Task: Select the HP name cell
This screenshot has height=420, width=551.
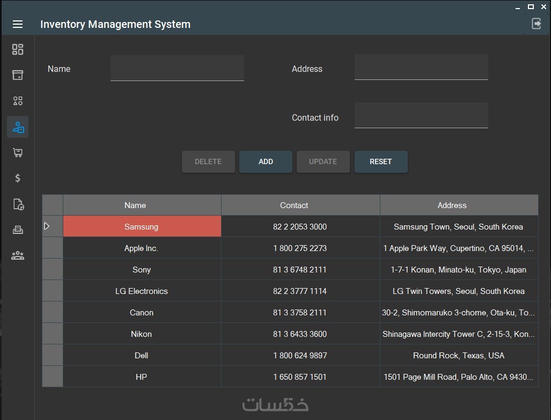Action: click(x=142, y=377)
